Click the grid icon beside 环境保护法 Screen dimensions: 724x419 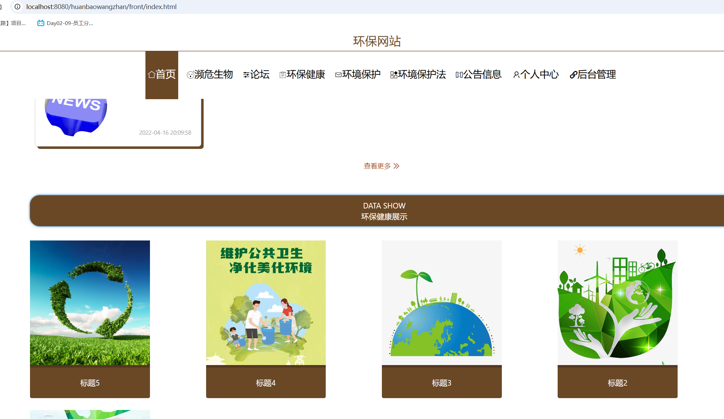(x=394, y=75)
